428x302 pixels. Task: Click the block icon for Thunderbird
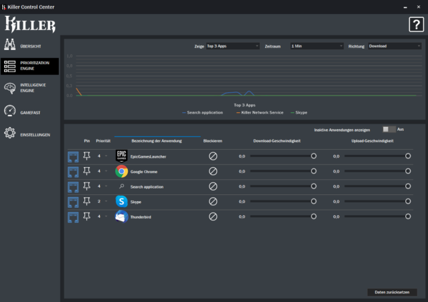tap(213, 216)
